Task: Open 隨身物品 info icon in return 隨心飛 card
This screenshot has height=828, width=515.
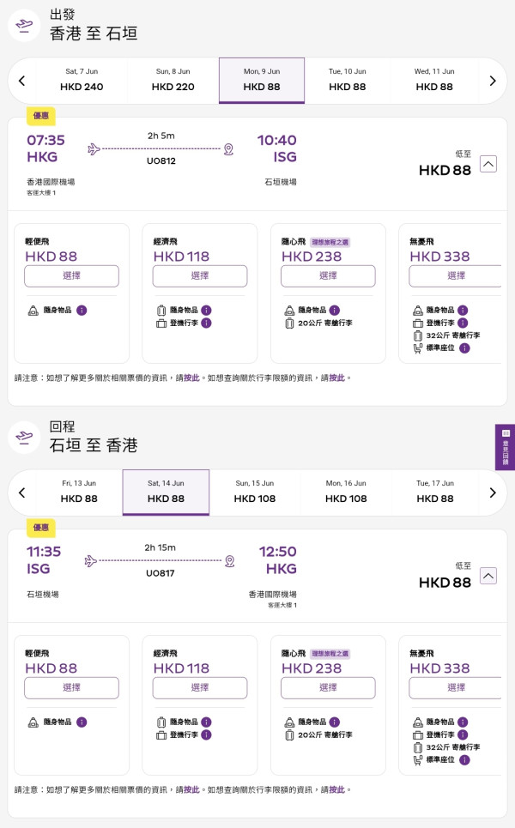Action: [x=335, y=722]
